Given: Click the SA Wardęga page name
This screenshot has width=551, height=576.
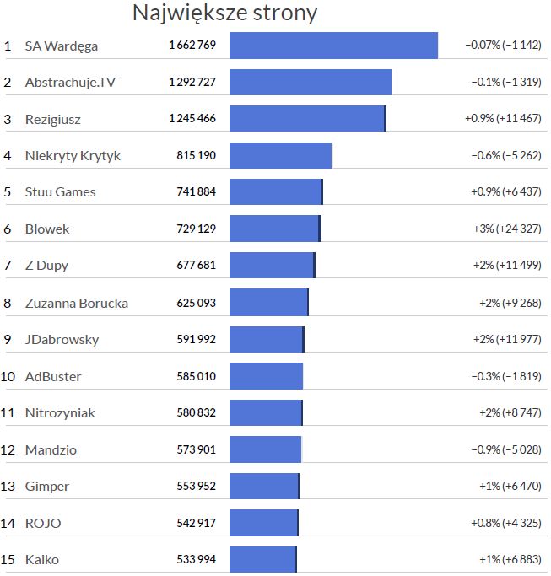Looking at the screenshot, I should click(x=62, y=46).
